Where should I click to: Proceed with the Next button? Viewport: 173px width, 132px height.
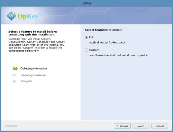pyautogui.click(x=141, y=126)
